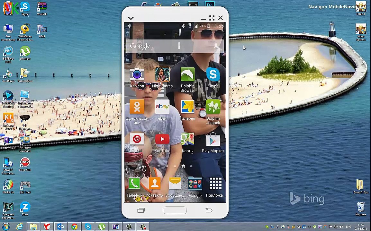Image resolution: width=371 pixels, height=231 pixels.
Task: Open the Камера app on the phone
Action: pos(137,75)
